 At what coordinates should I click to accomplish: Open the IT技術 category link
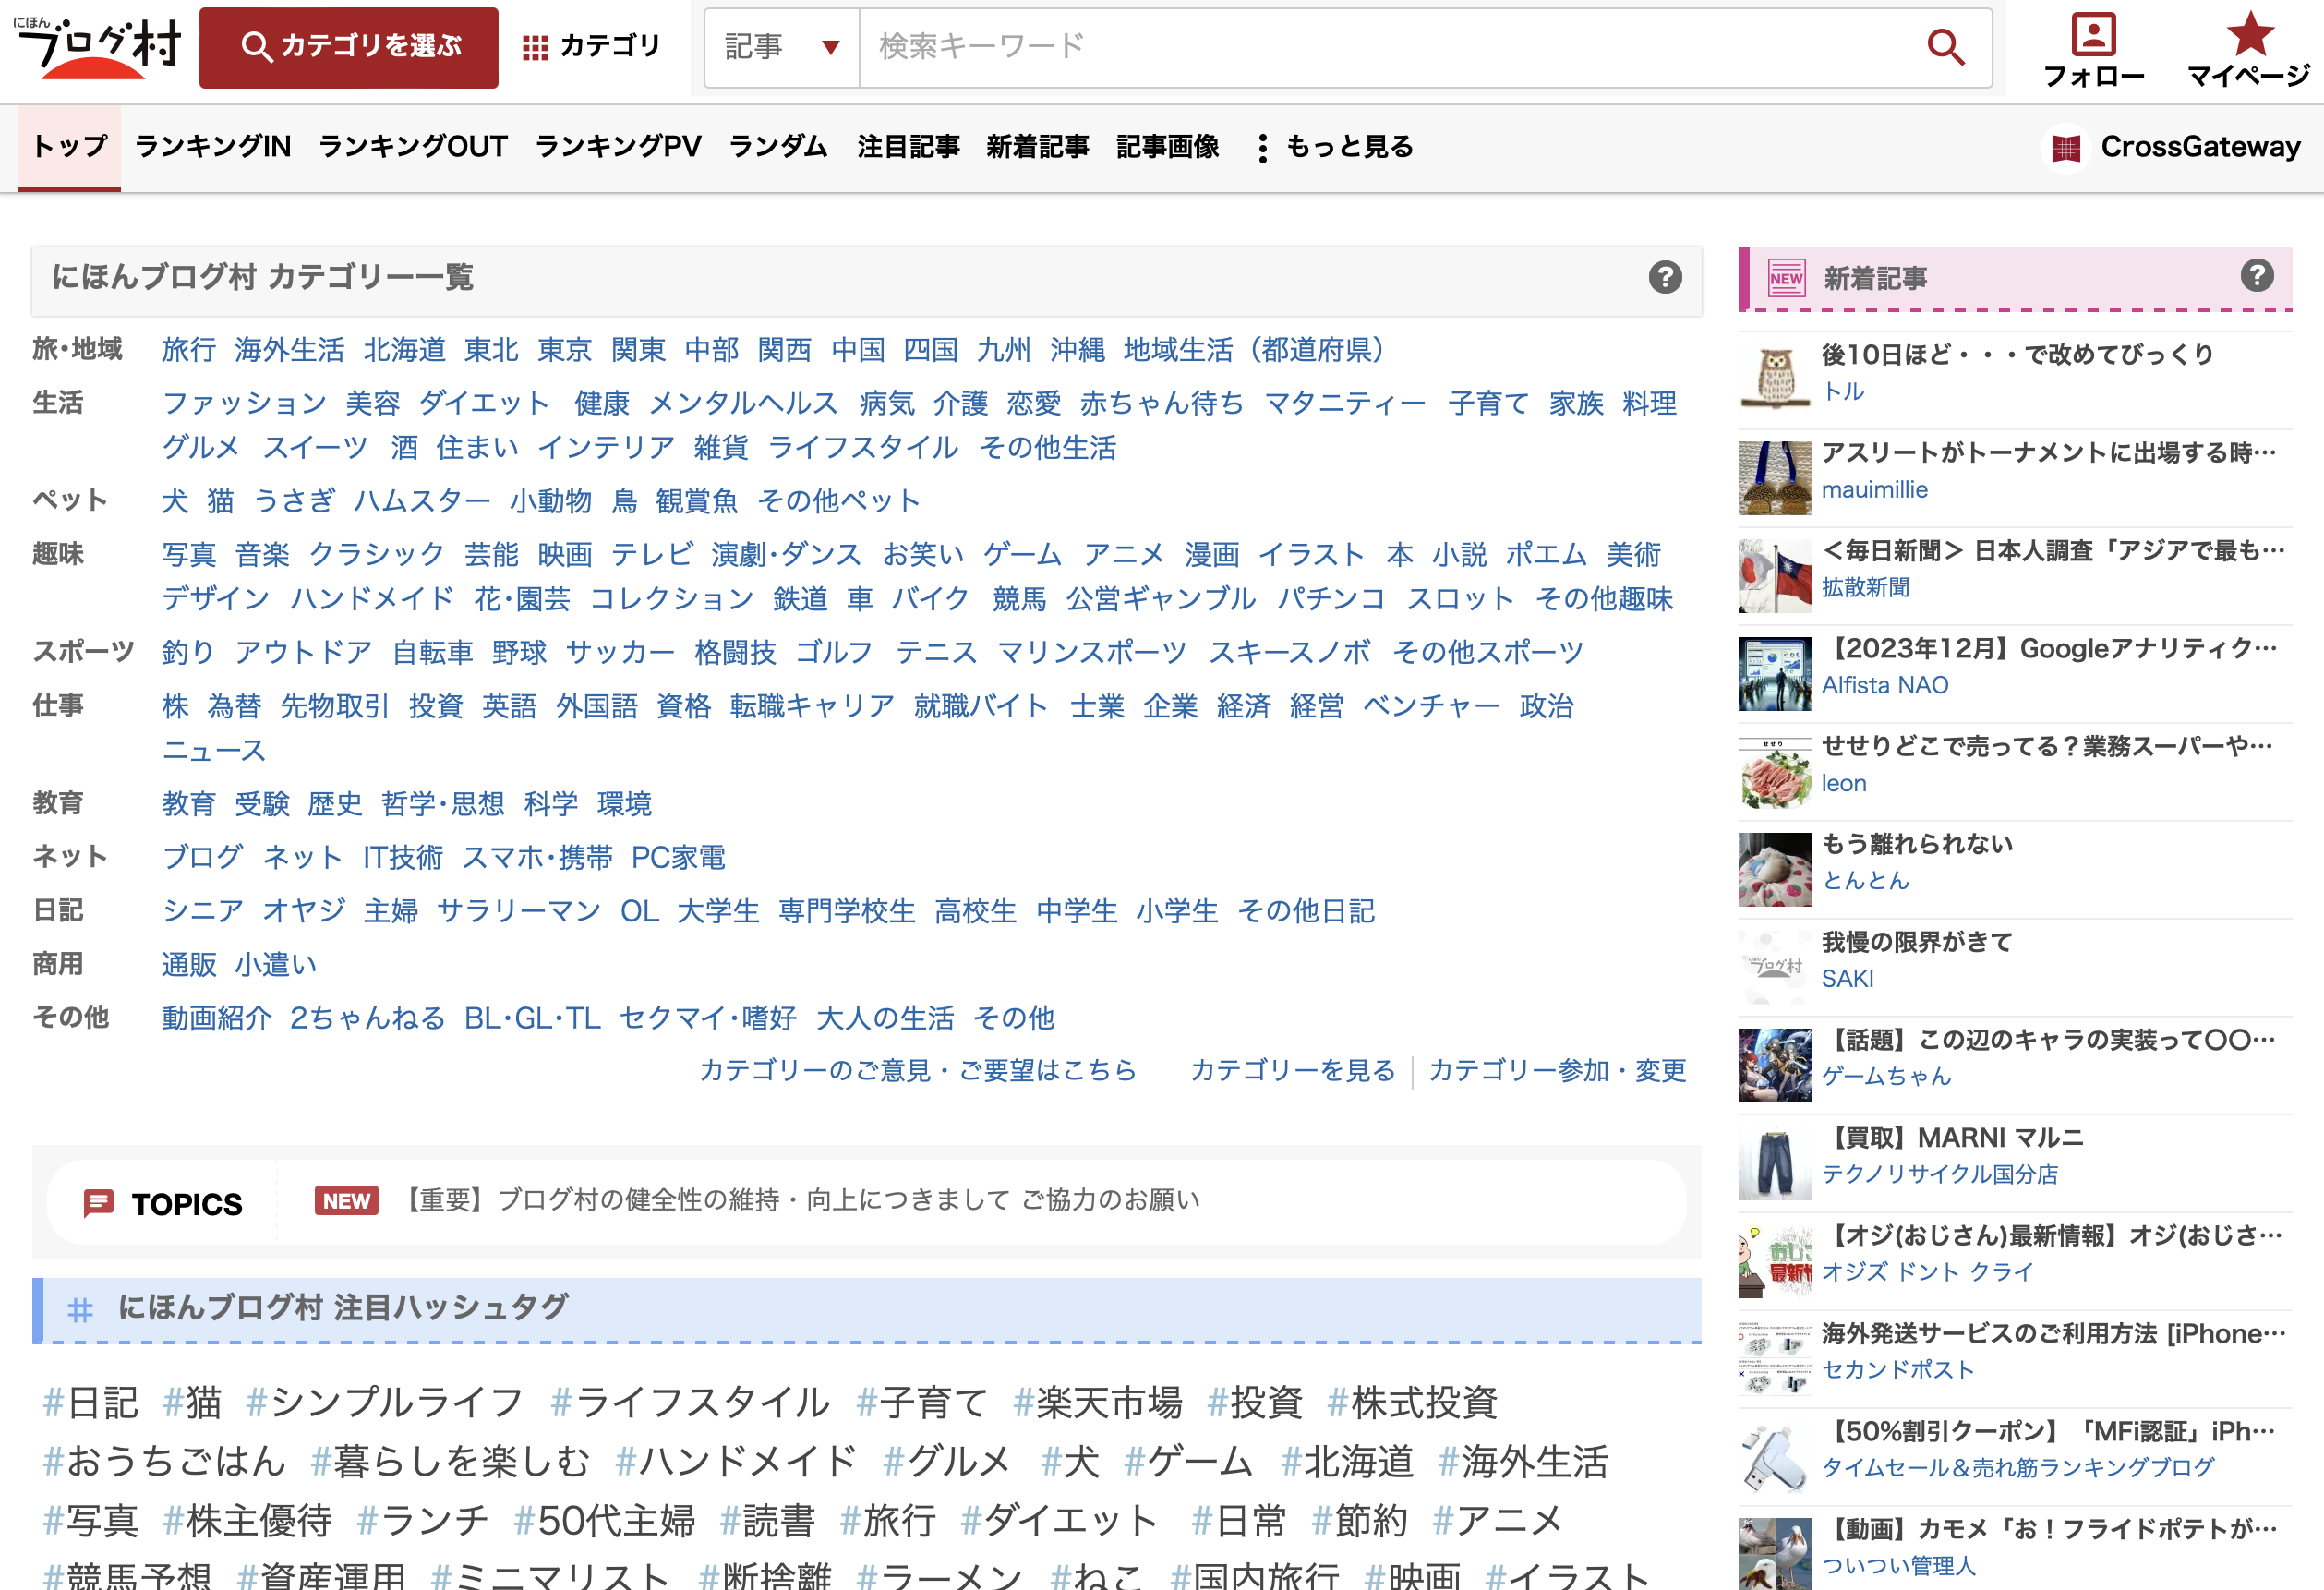pyautogui.click(x=402, y=857)
